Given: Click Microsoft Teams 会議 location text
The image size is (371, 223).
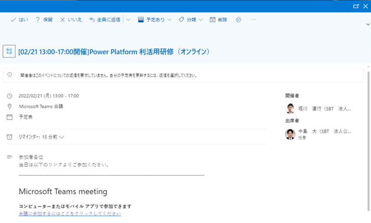Looking at the screenshot, I should tap(41, 107).
